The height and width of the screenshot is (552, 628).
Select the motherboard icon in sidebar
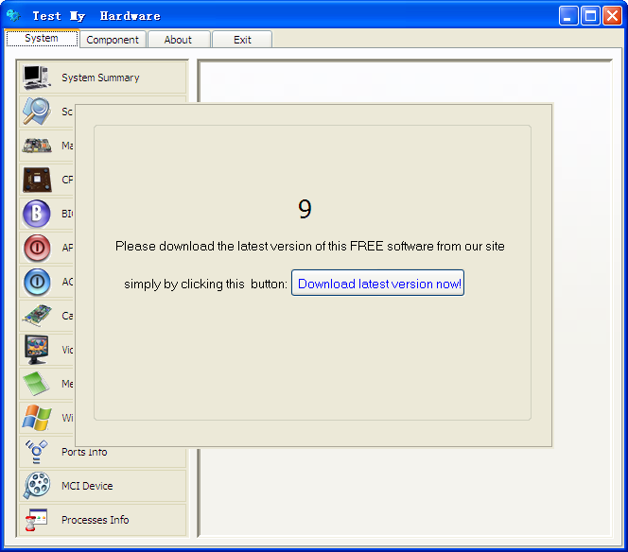click(x=37, y=146)
